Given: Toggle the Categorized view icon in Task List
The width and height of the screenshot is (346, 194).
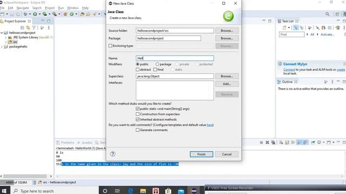Looking at the screenshot, I should coord(296,27).
